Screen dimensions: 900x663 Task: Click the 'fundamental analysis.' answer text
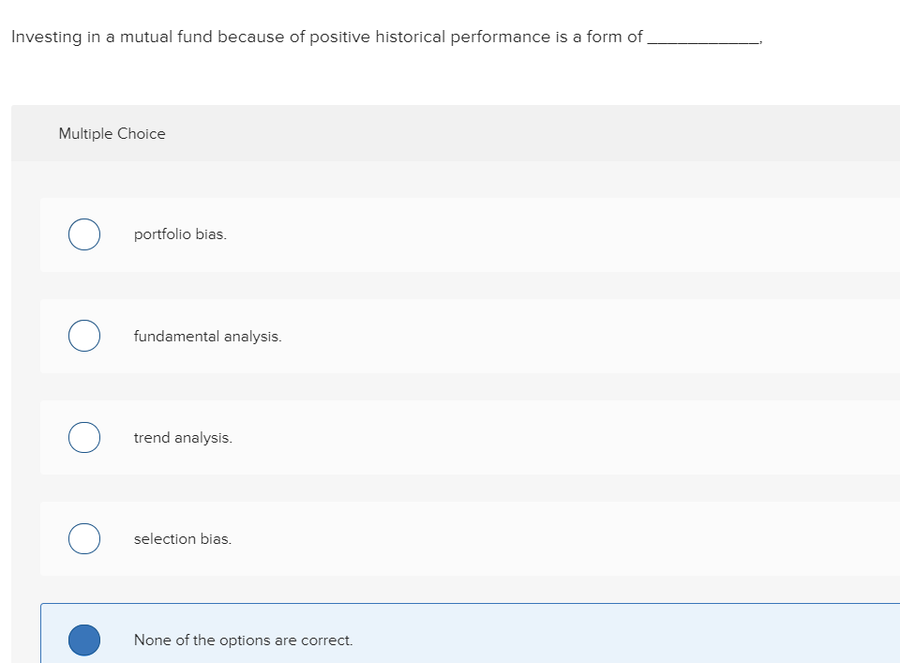[x=207, y=336]
